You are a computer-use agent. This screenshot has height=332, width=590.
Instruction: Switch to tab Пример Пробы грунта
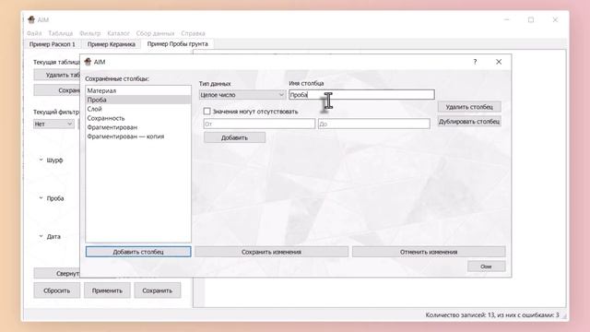(x=178, y=43)
